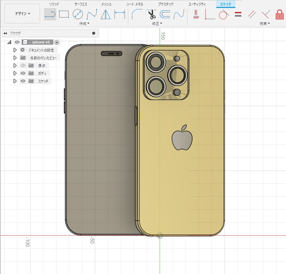Screen dimensions: 286x274
Task: Apply the Equal constraint
Action: tap(238, 14)
